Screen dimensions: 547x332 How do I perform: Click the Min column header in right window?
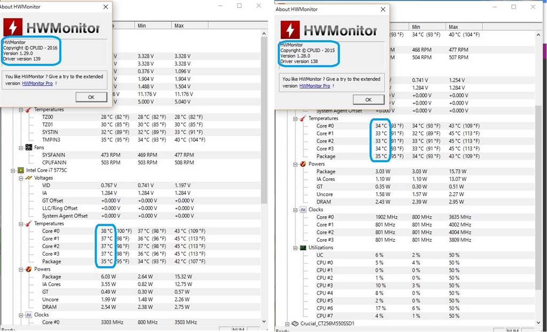(427, 27)
